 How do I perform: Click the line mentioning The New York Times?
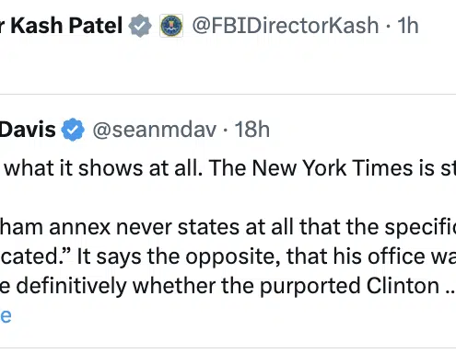tap(228, 168)
